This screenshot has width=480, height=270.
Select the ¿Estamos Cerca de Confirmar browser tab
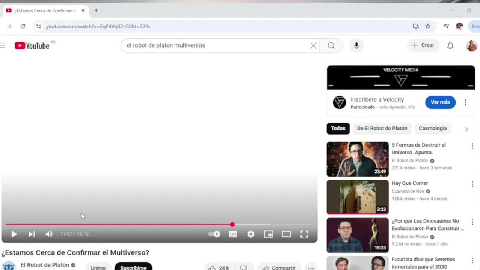click(45, 10)
